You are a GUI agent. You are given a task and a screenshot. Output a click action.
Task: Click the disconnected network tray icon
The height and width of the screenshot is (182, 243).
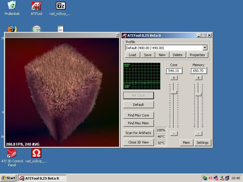[x=216, y=178]
